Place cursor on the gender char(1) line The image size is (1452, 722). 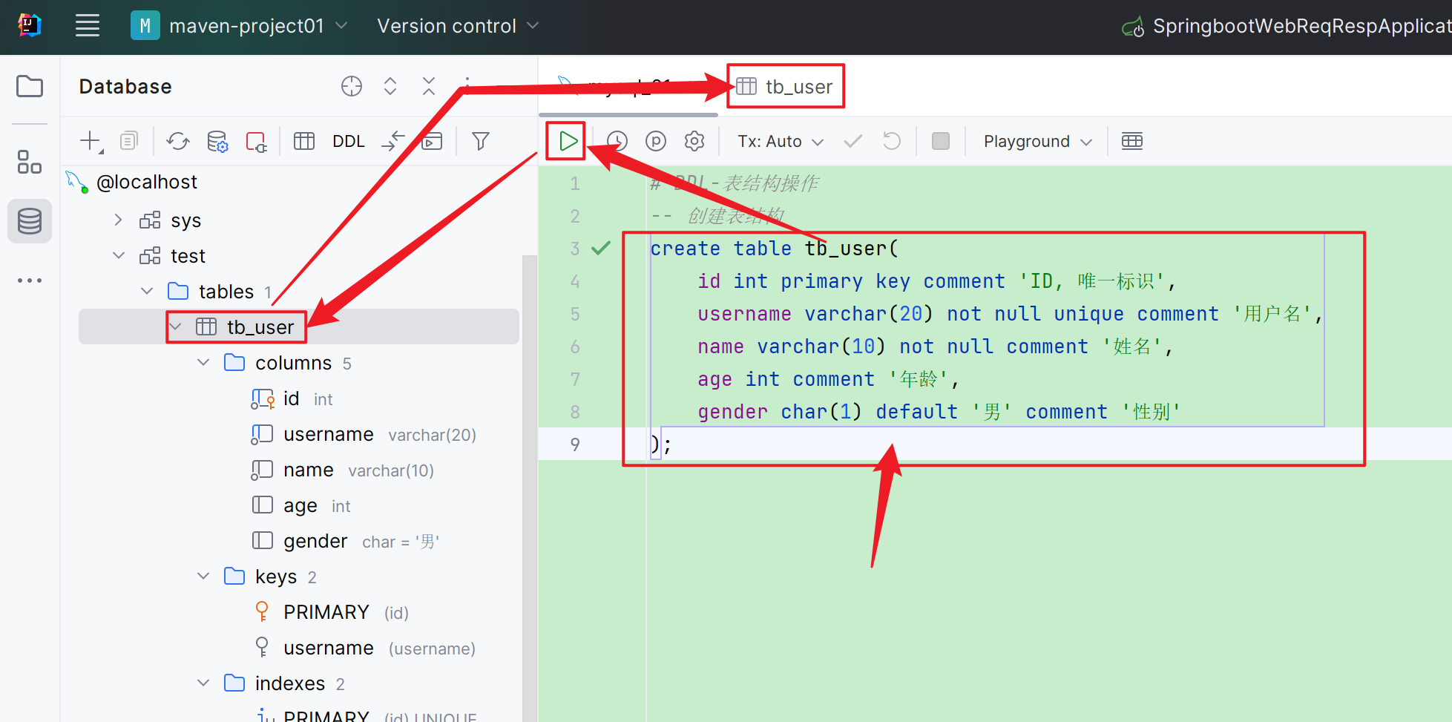tap(939, 412)
